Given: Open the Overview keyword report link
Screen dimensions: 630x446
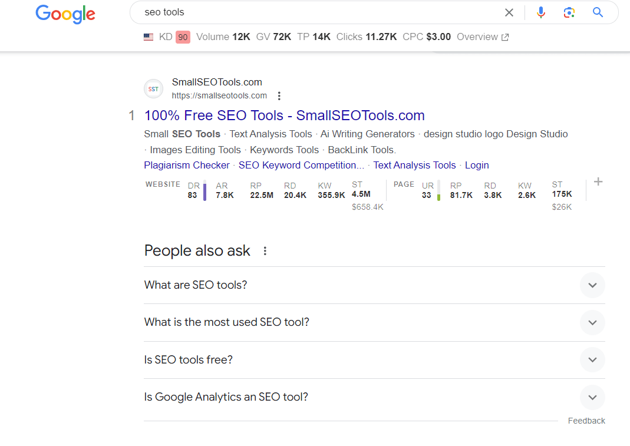Looking at the screenshot, I should [483, 37].
